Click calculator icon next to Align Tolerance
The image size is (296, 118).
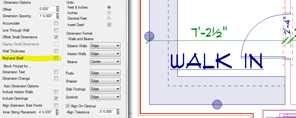click(x=118, y=112)
